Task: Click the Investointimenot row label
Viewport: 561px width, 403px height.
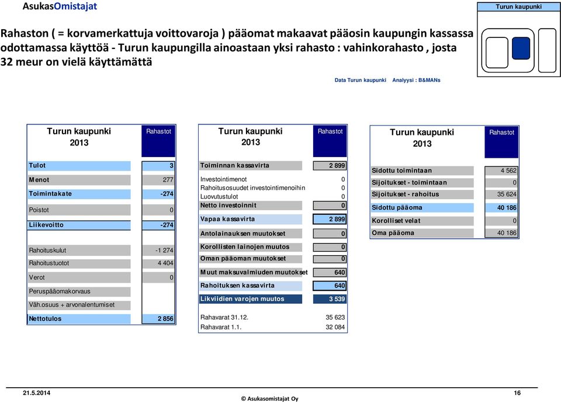Action: 224,179
